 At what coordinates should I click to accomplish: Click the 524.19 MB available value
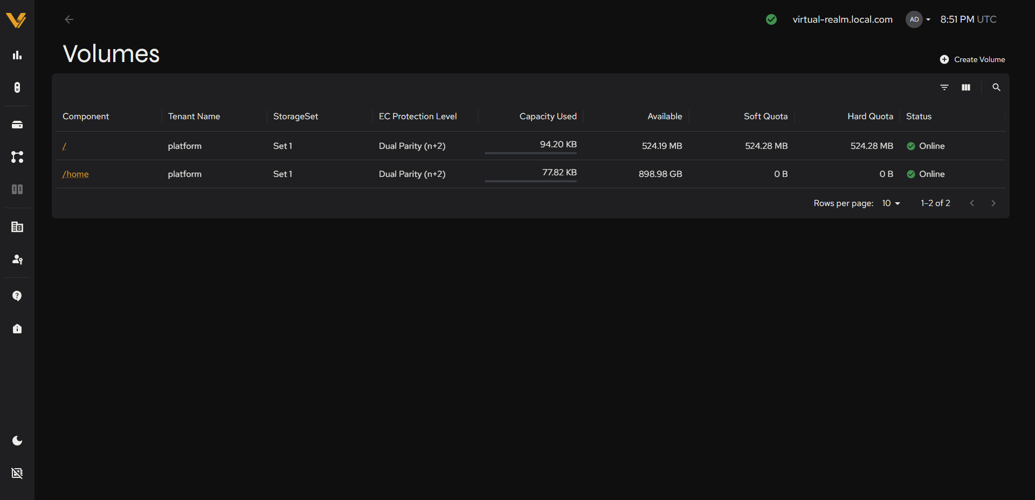coord(662,146)
